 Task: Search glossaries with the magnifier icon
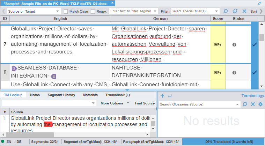click(245, 104)
